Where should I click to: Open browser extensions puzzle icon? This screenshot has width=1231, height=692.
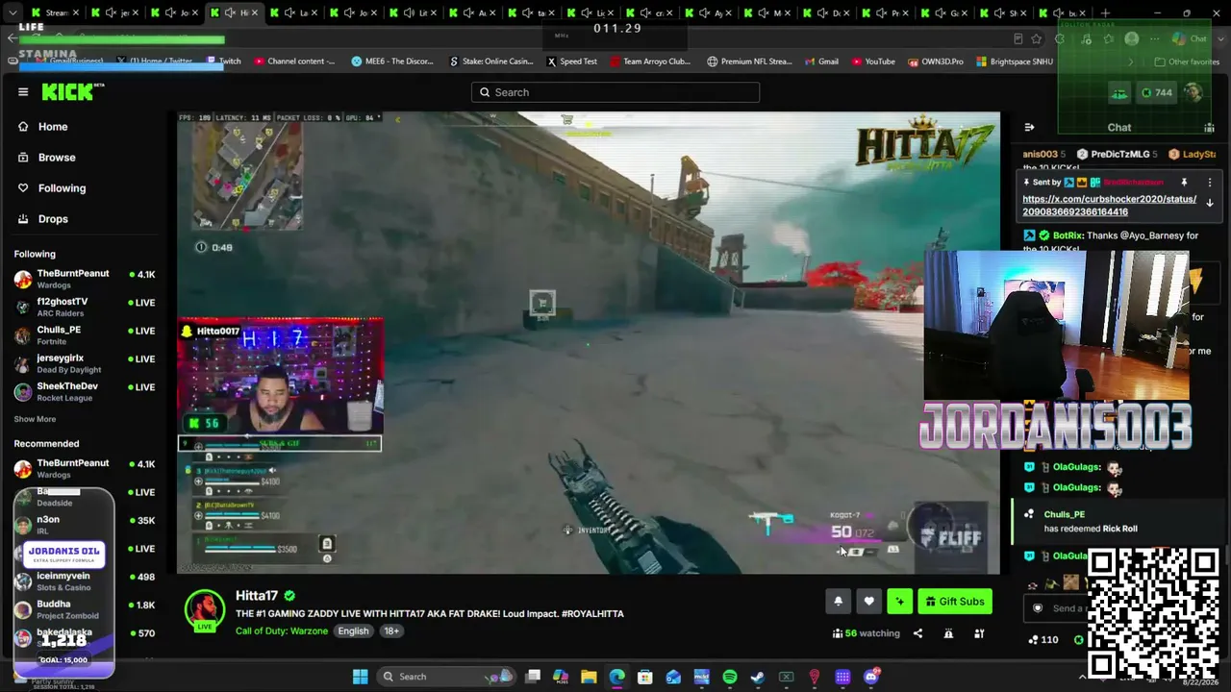click(1060, 39)
